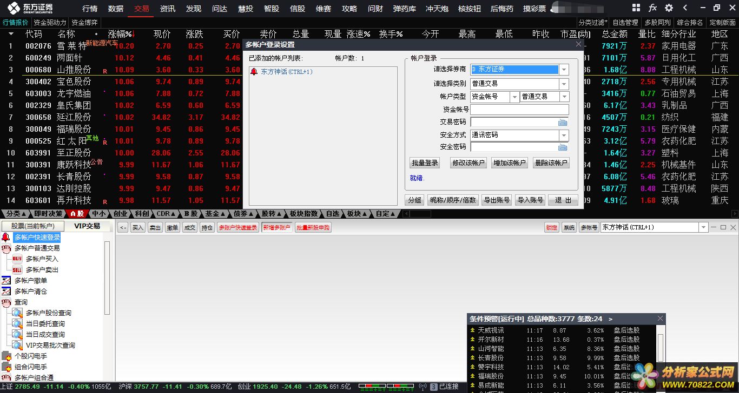739x393 pixels.
Task: Open the 资金帐号 account type dropdown
Action: click(x=514, y=97)
